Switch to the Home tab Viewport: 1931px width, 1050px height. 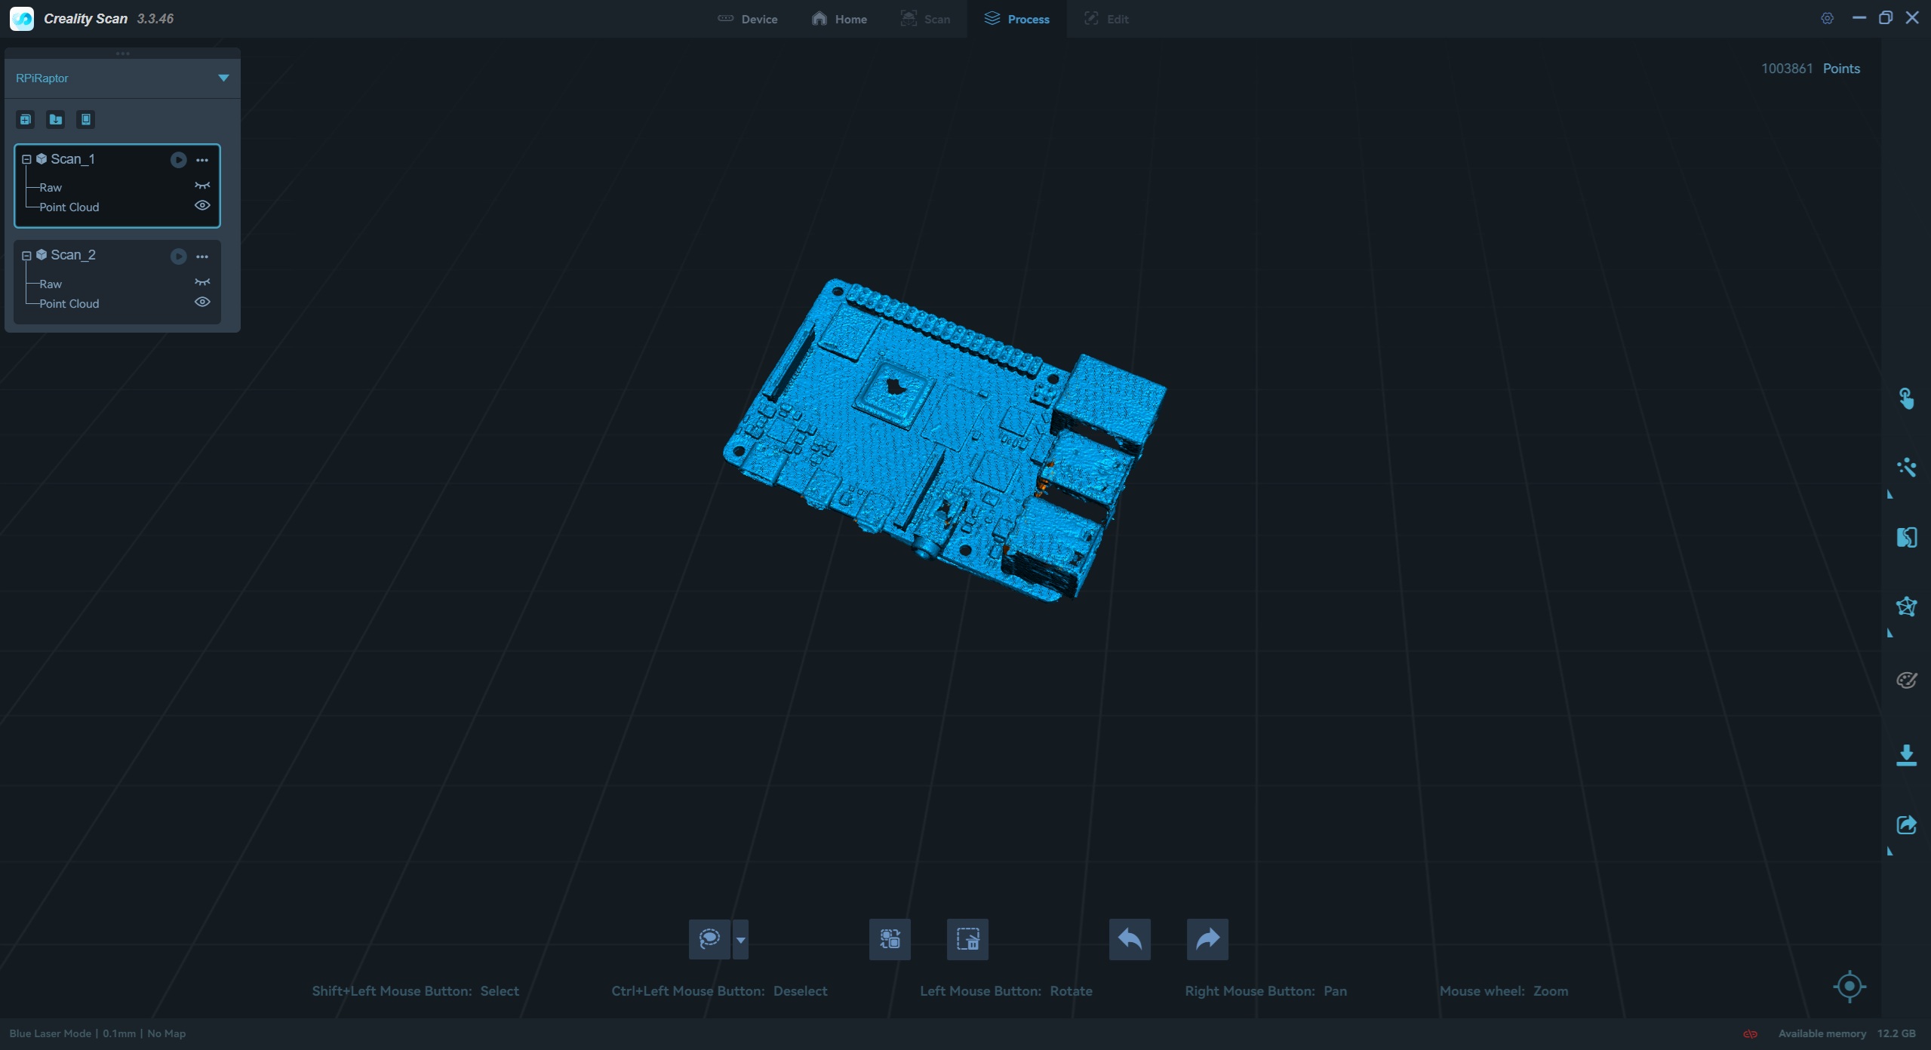click(839, 19)
